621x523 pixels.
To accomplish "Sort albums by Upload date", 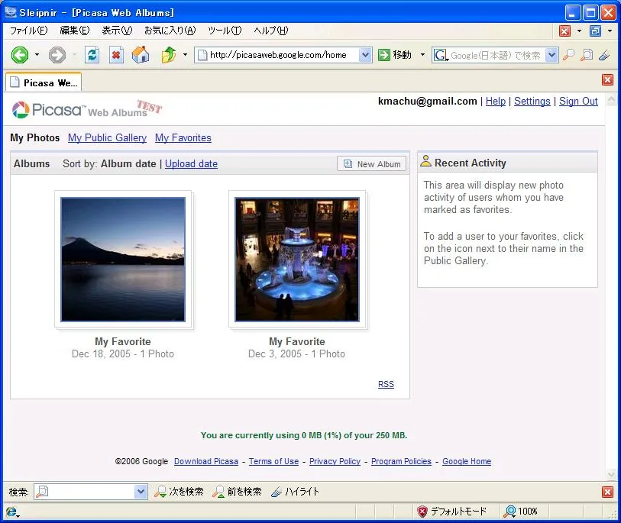I will tap(191, 163).
